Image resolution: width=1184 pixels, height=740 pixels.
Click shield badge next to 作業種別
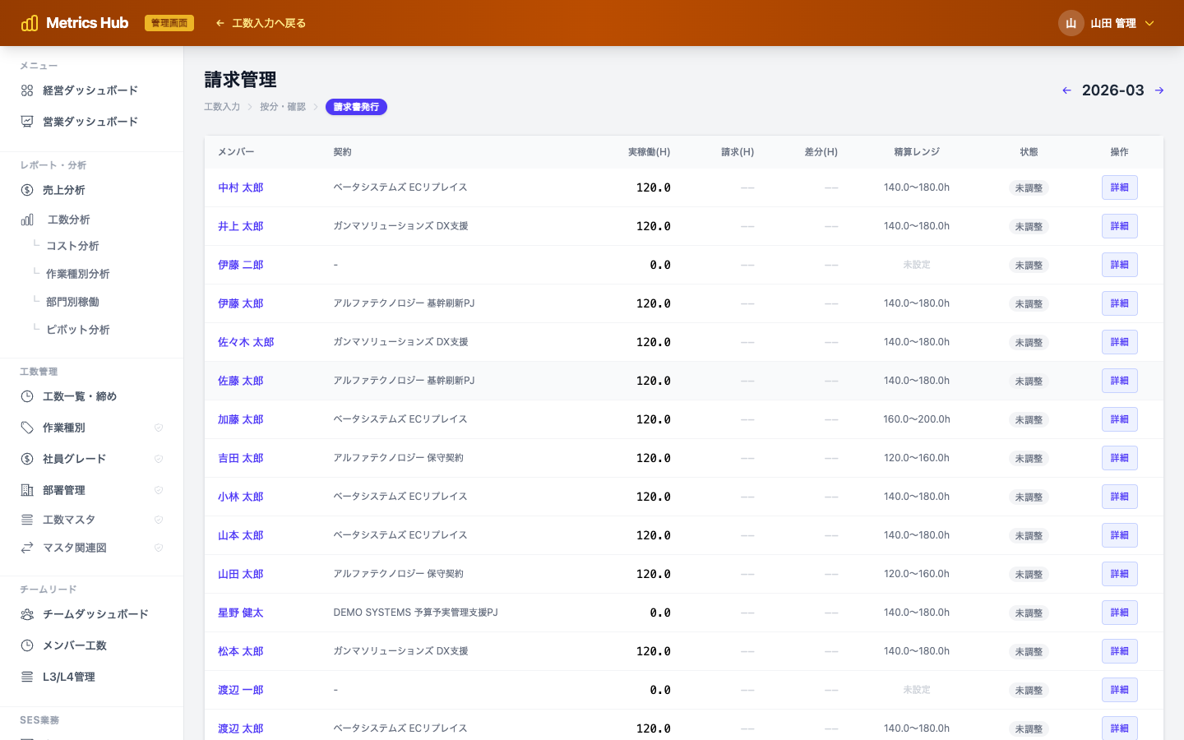(x=159, y=428)
